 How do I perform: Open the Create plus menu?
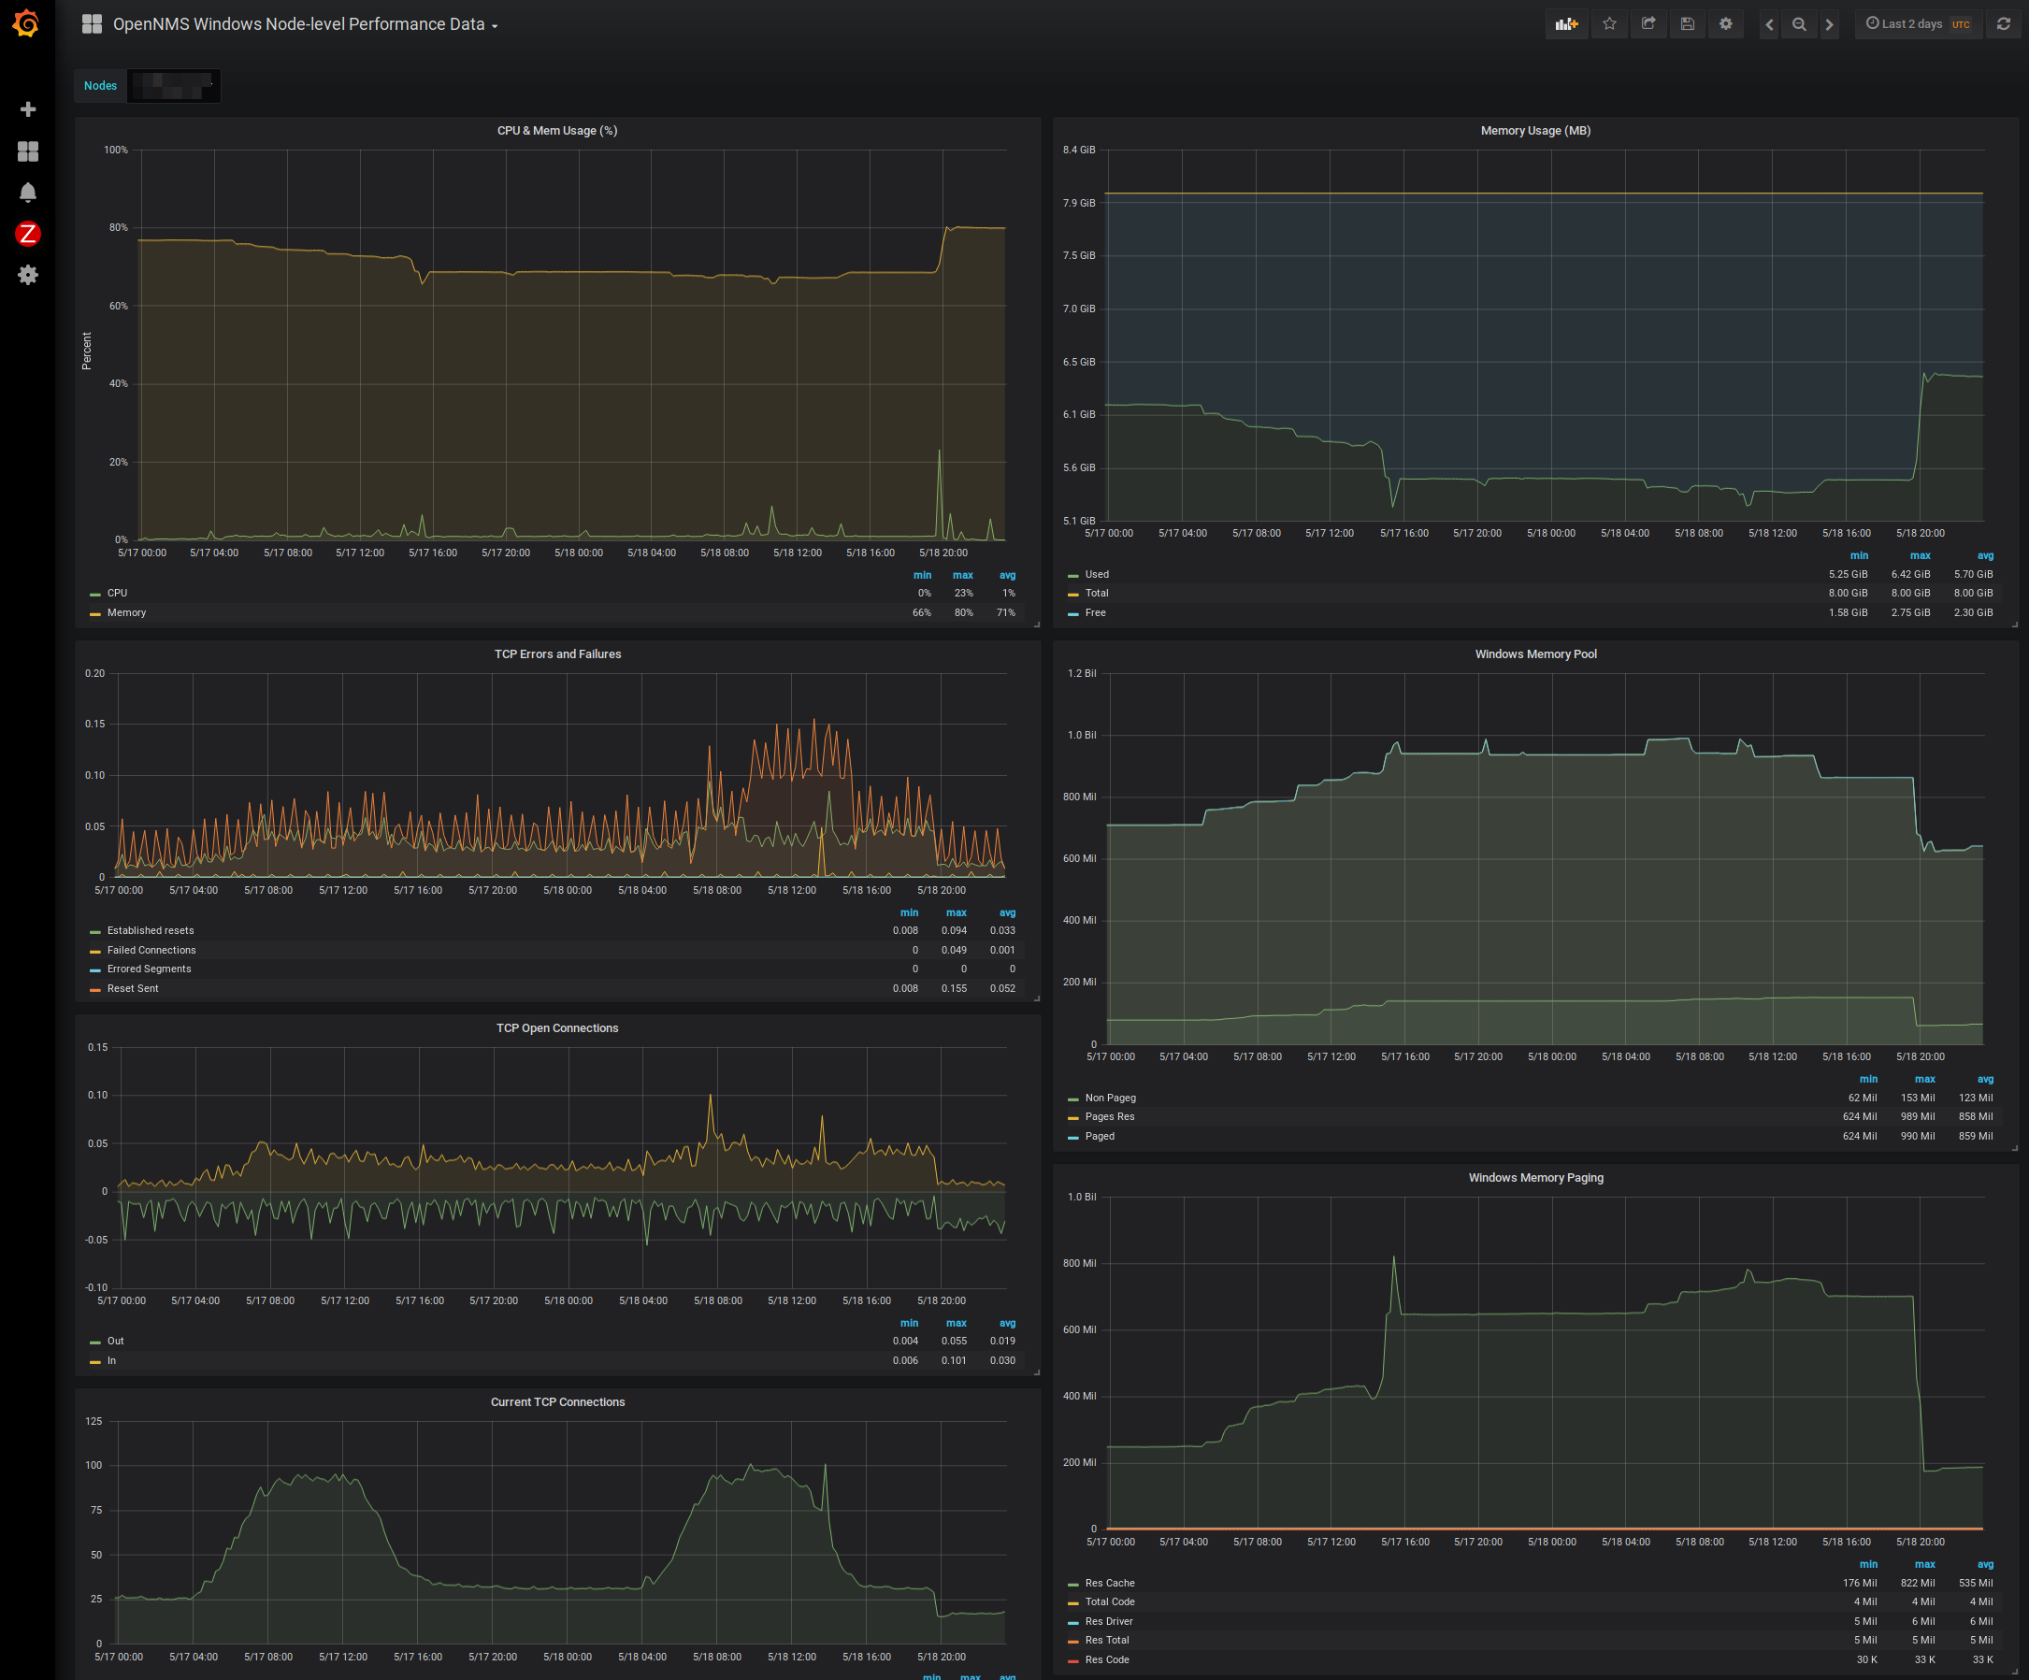point(28,109)
